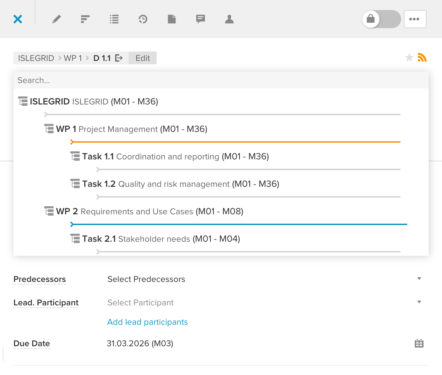Subscribe using the orange RSS feed icon
This screenshot has height=375, width=442.
pos(422,58)
